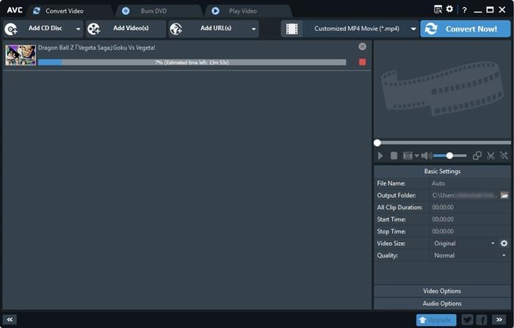Open the Video Size gear settings

click(x=504, y=243)
